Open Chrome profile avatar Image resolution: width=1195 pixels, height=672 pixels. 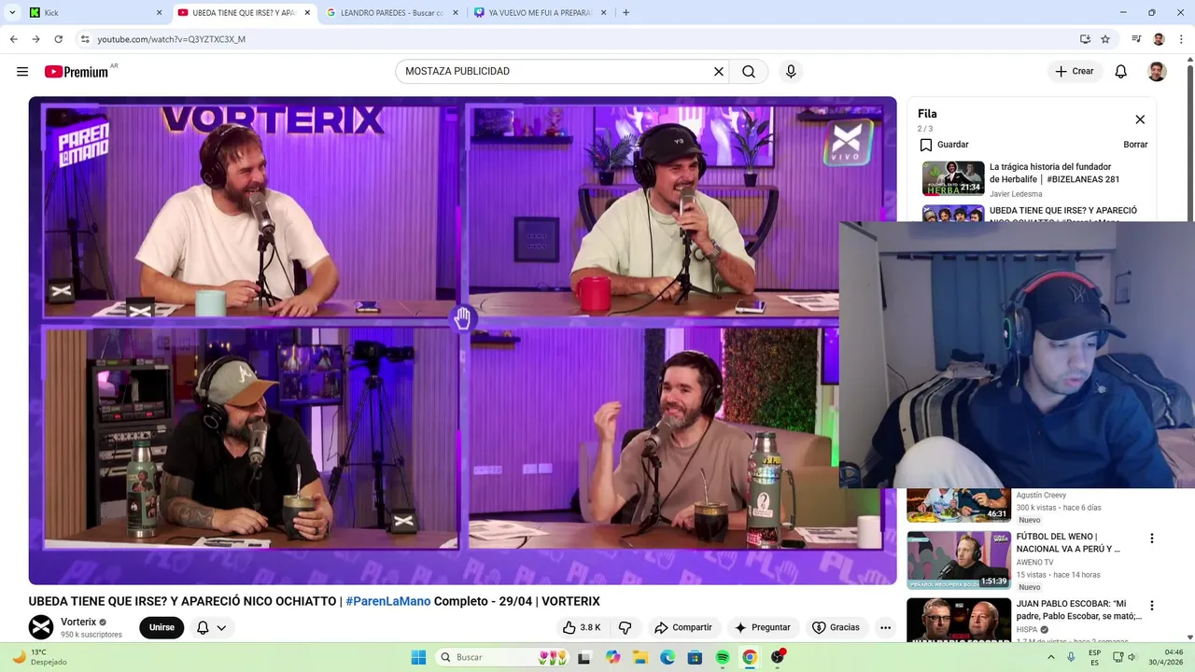click(1159, 39)
